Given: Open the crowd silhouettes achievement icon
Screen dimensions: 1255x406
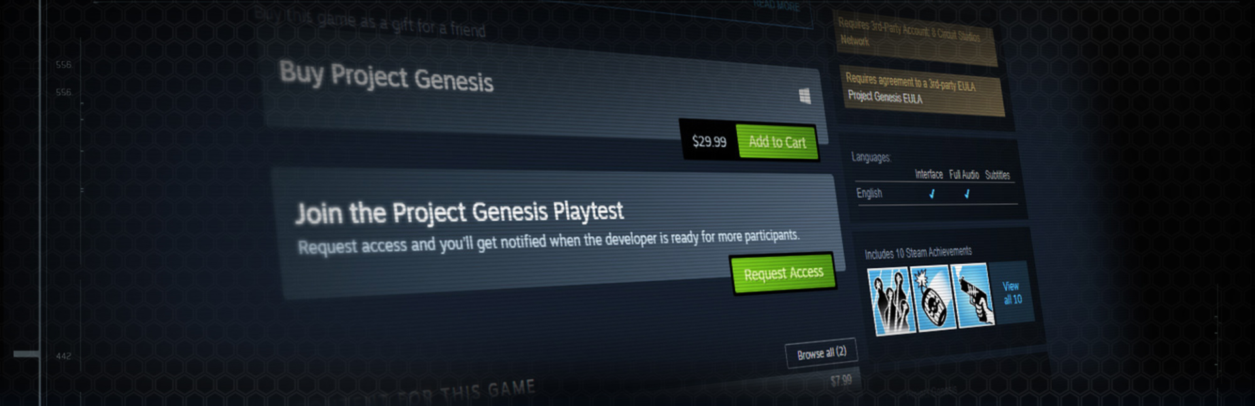Looking at the screenshot, I should click(890, 302).
